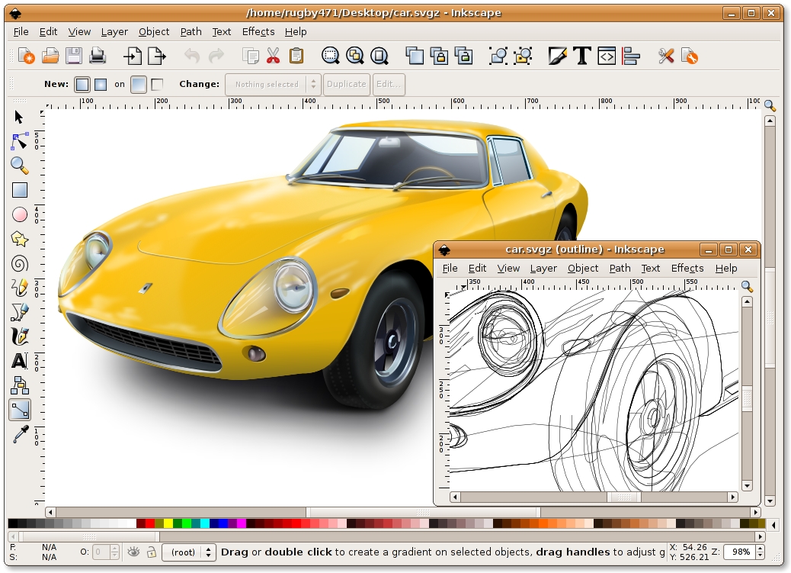The image size is (791, 573).
Task: Select the Calligraphy tool
Action: point(19,336)
